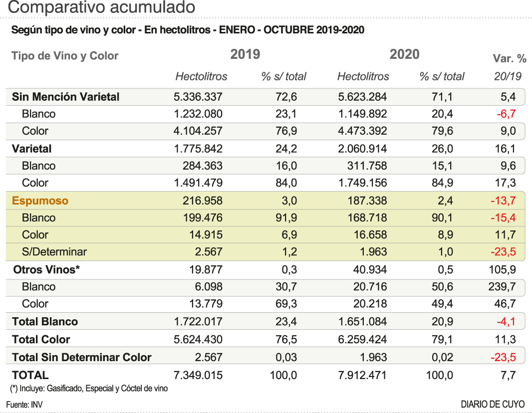Click the "Total Color" row label

point(41,340)
